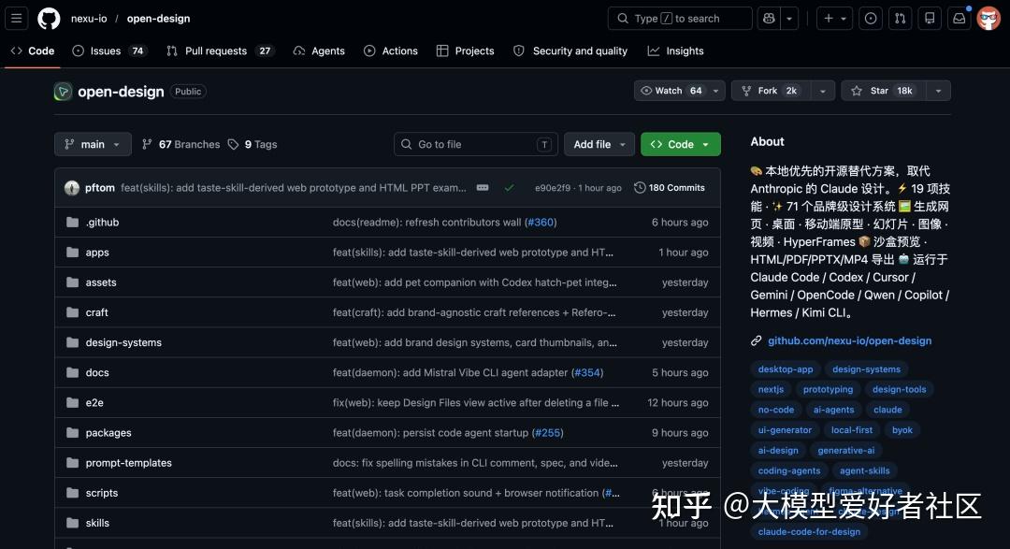Go to nexu-io owner link

[x=89, y=18]
